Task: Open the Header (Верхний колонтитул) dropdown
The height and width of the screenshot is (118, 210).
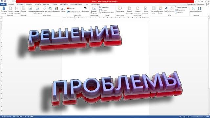Action: (x=129, y=10)
